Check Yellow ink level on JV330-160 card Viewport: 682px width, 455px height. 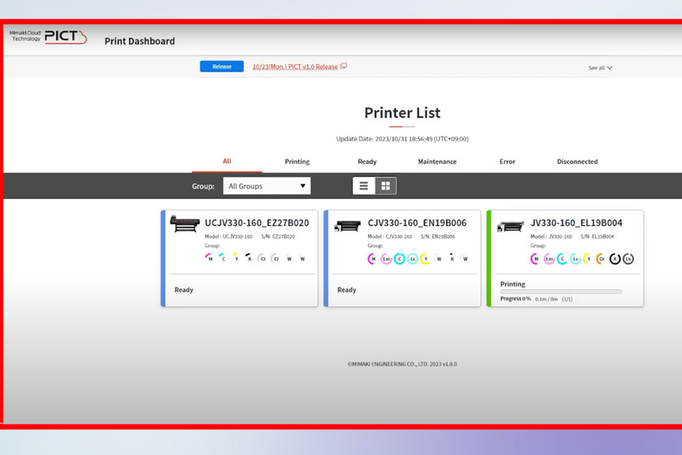(x=588, y=259)
